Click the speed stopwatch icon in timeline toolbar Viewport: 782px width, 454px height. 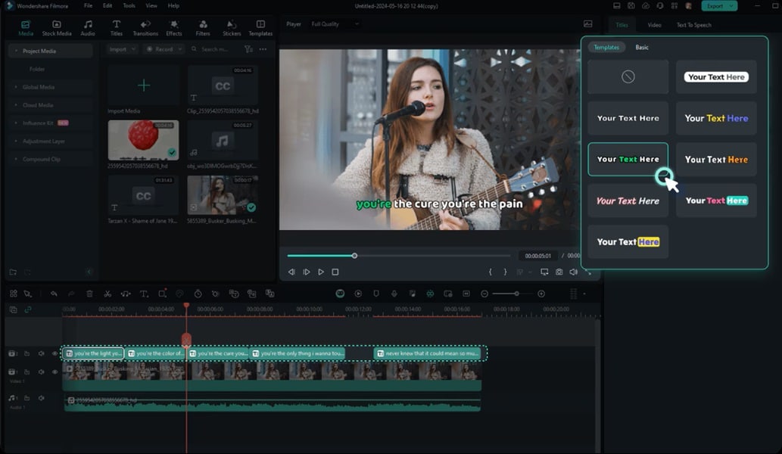(198, 294)
